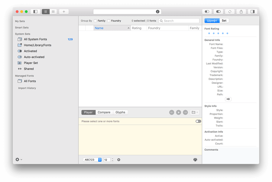272x182 pixels.
Task: Click the plus button to add fonts
Action: (64, 11)
